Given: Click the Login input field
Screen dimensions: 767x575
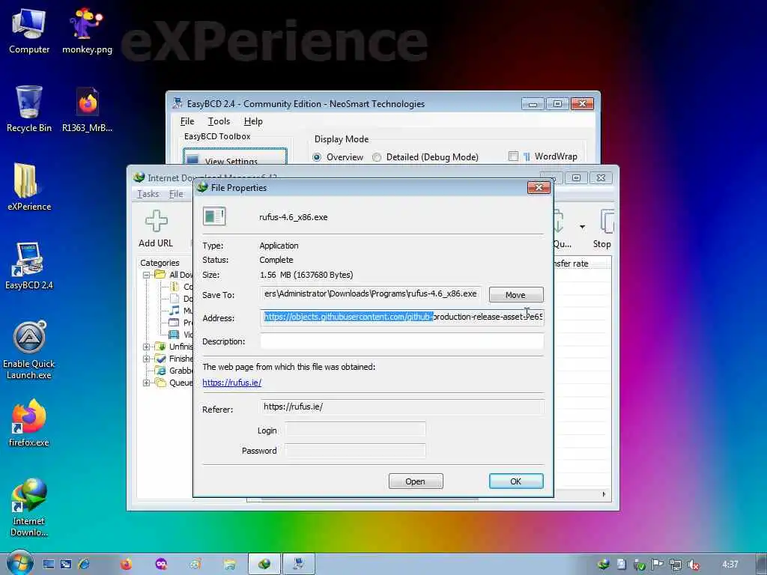Looking at the screenshot, I should click(355, 430).
